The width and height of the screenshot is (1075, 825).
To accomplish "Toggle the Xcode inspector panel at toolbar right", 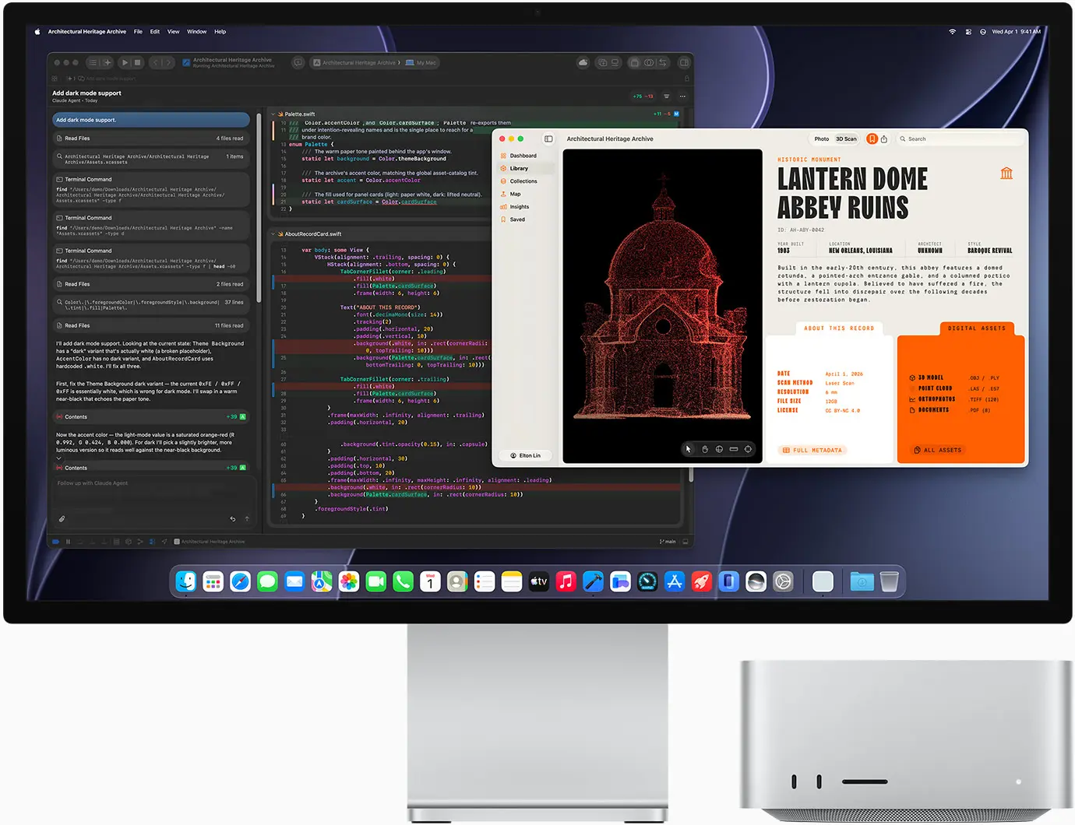I will point(684,62).
